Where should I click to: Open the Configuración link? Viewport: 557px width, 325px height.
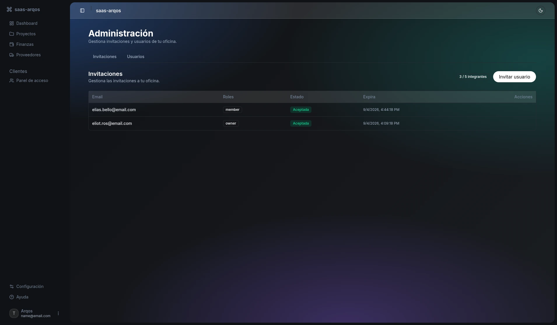(35, 286)
